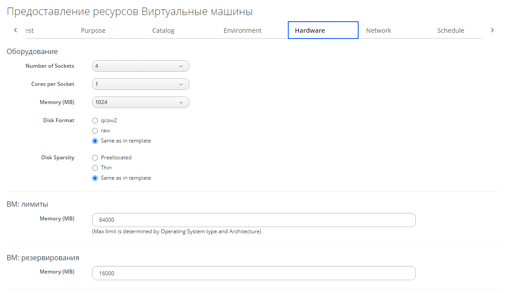This screenshot has width=507, height=293.
Task: Expand the Number of Sockets dropdown
Action: tap(140, 66)
